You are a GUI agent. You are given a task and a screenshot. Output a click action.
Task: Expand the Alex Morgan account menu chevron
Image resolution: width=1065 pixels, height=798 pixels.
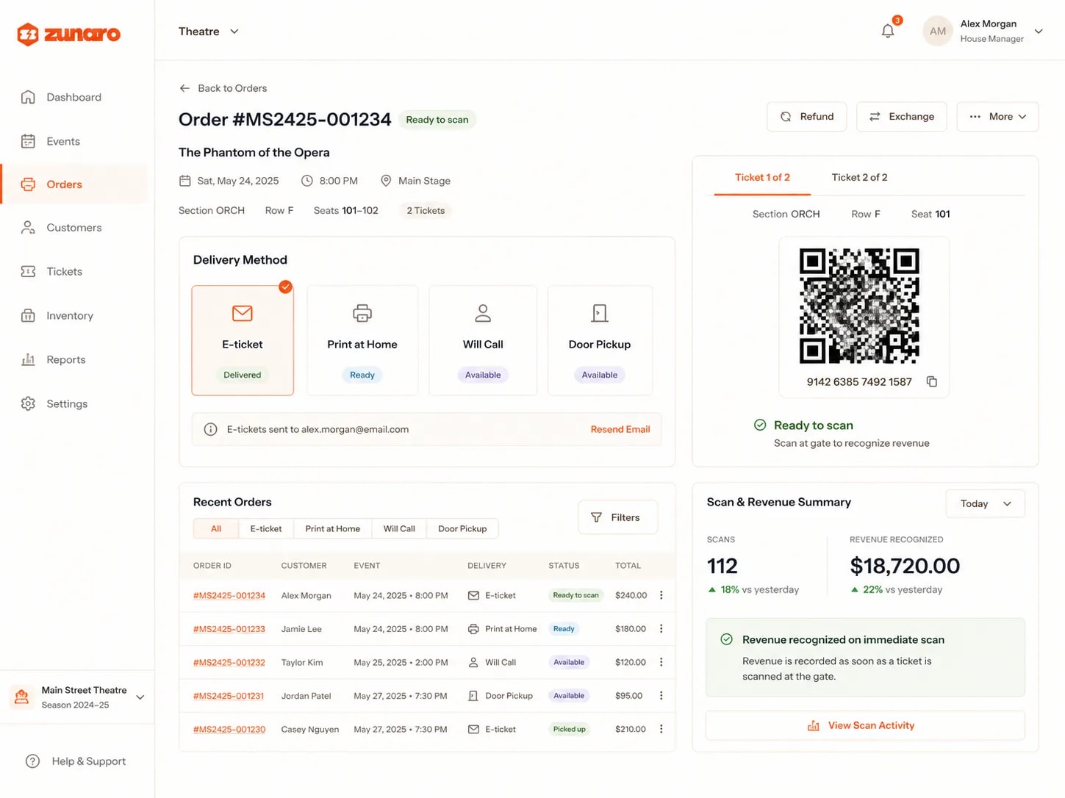coord(1039,32)
